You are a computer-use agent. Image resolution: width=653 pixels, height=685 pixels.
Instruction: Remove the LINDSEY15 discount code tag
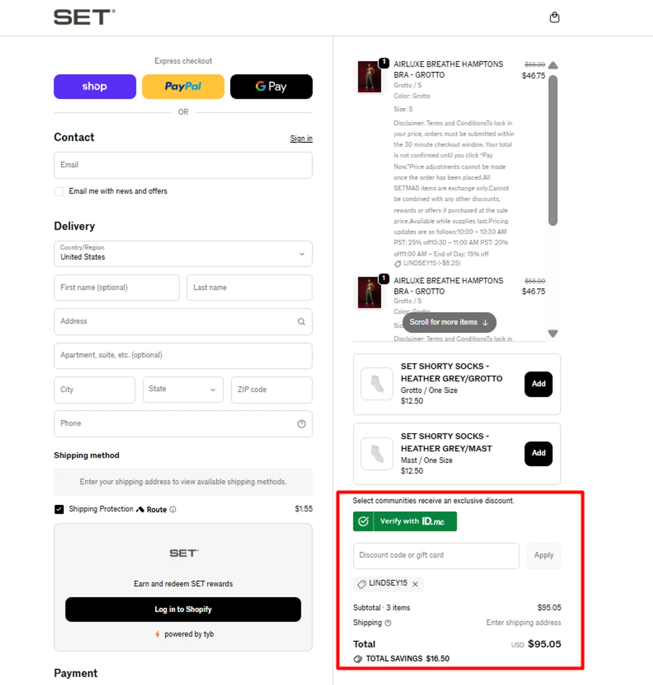(x=415, y=584)
